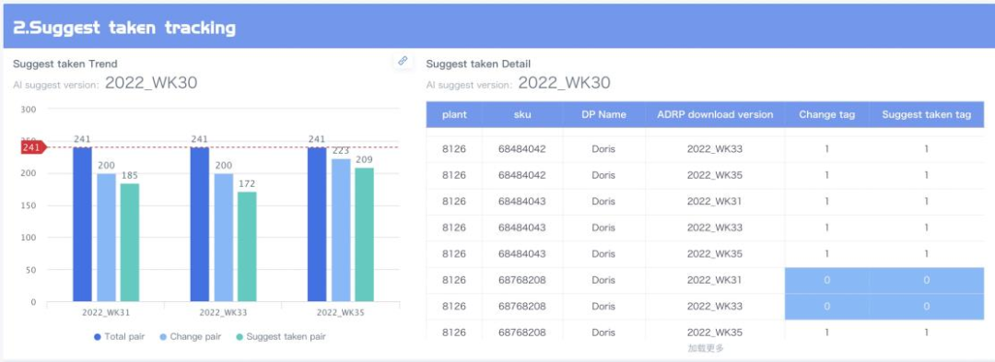The width and height of the screenshot is (995, 362).
Task: Select the 2022_WK33 Suggest taken bar labeled 172
Action: 247,247
